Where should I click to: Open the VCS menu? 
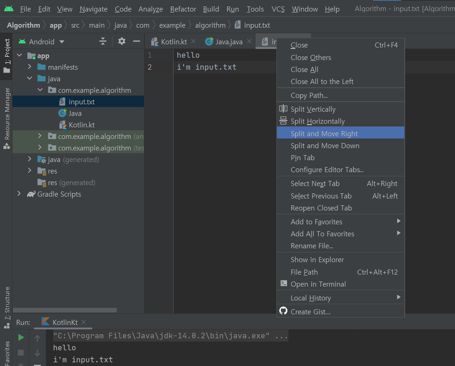coord(278,9)
